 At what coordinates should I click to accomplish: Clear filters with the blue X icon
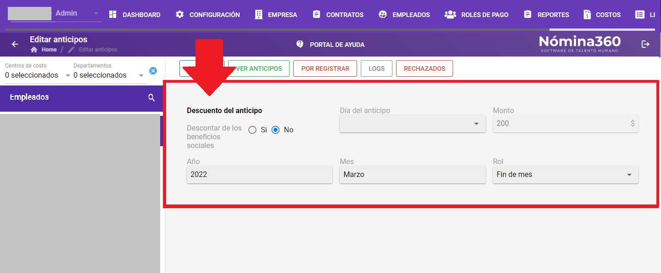coord(153,71)
